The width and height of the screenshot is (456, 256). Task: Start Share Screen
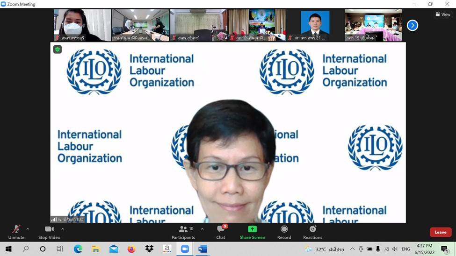pos(253,232)
